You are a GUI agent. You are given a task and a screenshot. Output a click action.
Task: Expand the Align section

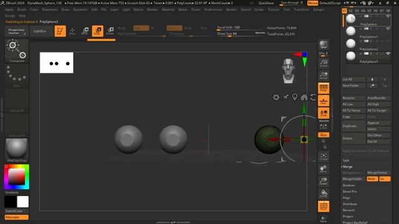click(x=347, y=198)
